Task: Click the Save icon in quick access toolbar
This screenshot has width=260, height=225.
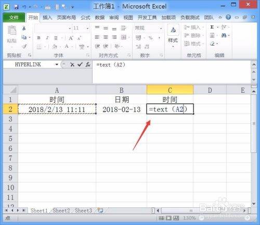Action: pyautogui.click(x=16, y=7)
